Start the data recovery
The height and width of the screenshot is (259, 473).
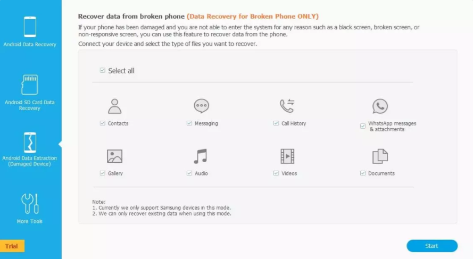(x=432, y=246)
